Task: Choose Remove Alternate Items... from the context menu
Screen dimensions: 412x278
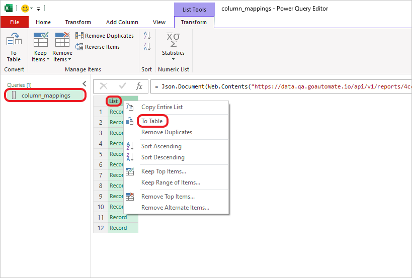Action: pos(175,208)
